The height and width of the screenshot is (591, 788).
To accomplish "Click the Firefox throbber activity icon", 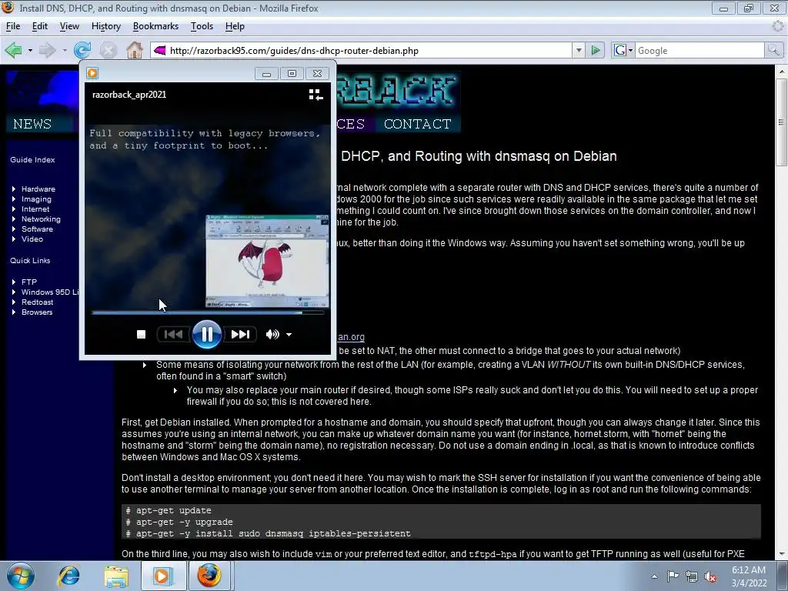I will tap(778, 26).
